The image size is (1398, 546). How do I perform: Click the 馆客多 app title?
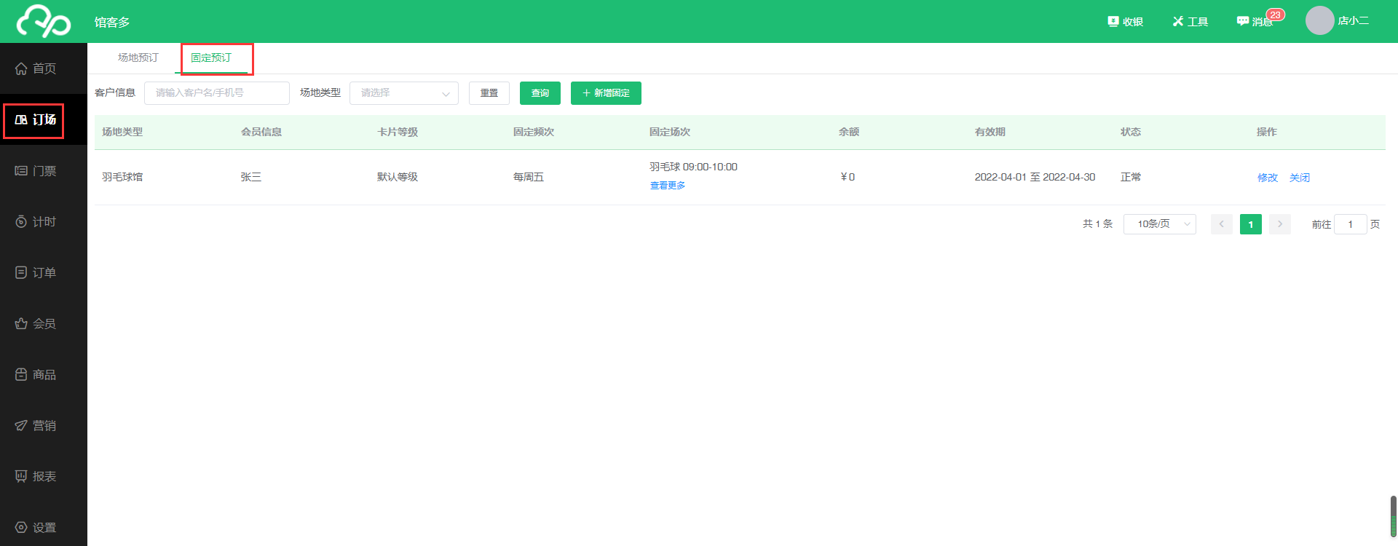point(112,22)
